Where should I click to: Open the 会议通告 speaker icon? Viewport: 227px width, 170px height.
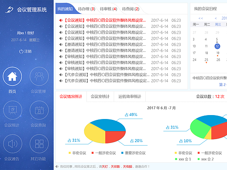(x=13, y=144)
